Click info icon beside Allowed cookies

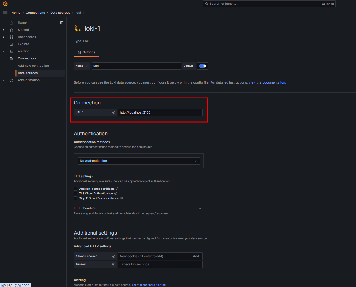(x=113, y=256)
